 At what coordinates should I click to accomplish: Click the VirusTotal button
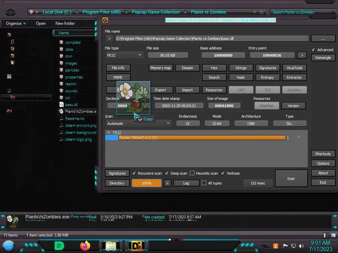[294, 68]
